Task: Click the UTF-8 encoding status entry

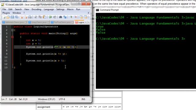Action: pos(62,99)
